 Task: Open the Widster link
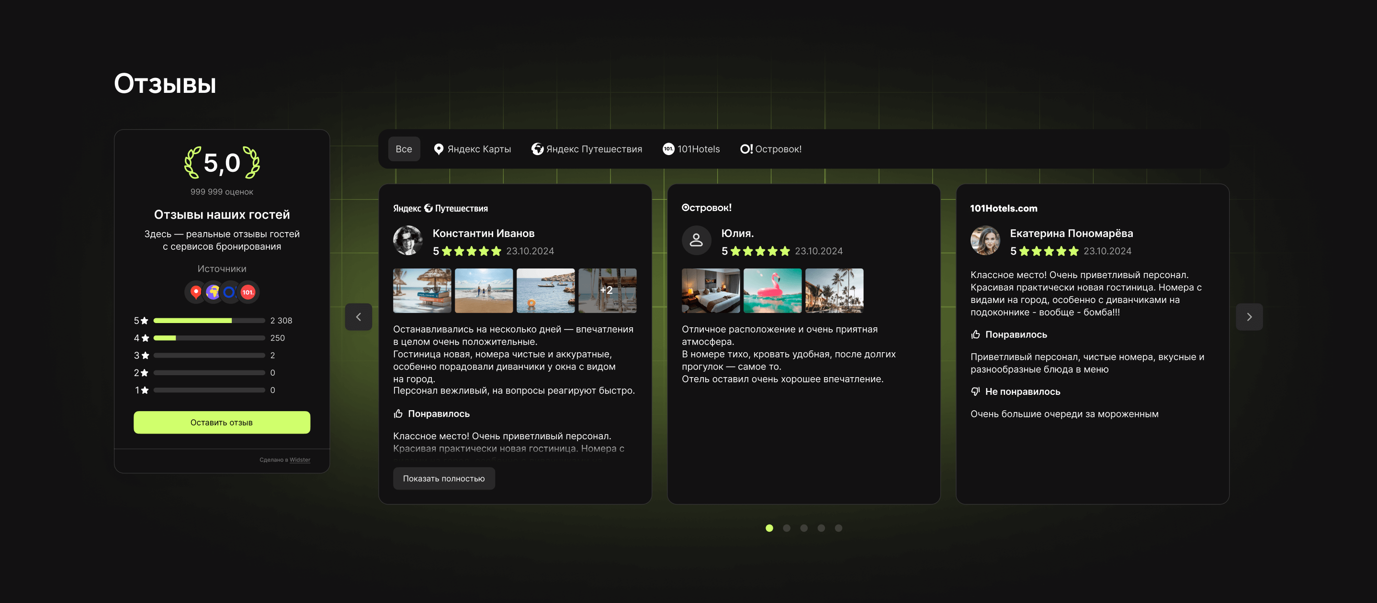(300, 460)
